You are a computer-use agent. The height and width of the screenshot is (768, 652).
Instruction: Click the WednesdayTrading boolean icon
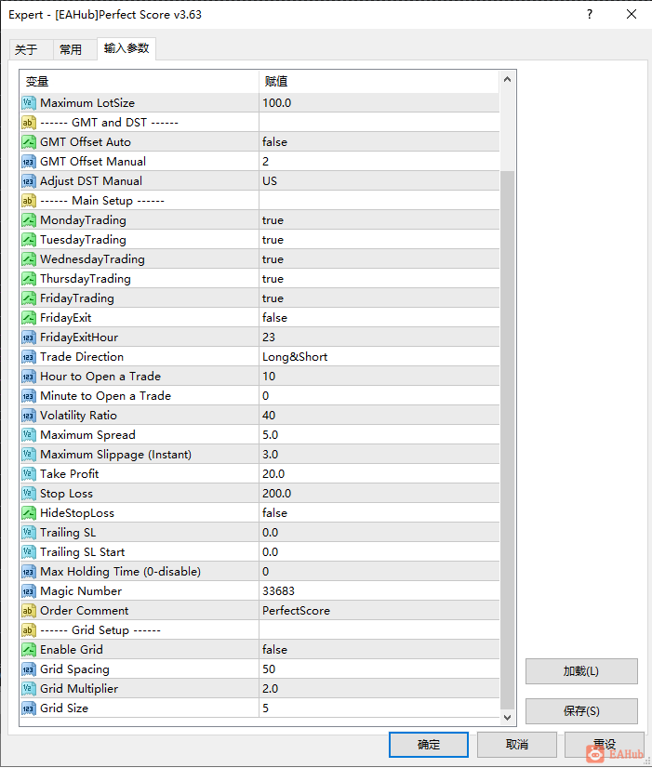click(29, 259)
